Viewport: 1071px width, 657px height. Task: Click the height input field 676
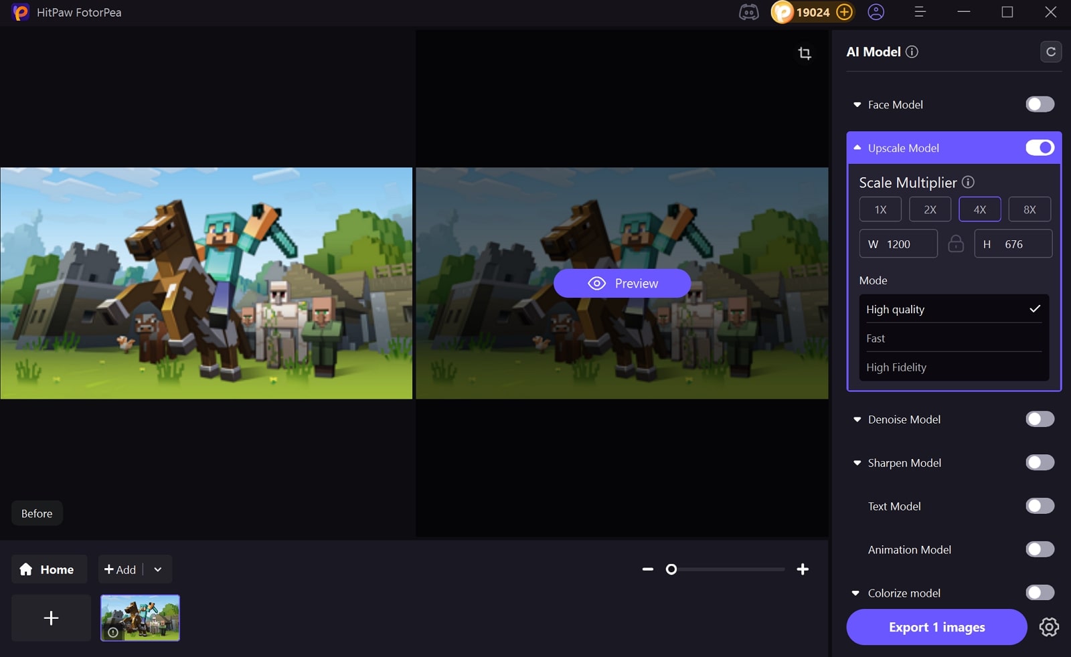[x=1013, y=244]
